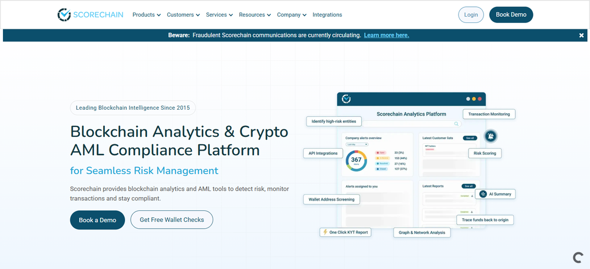Click the AI Summary label text
Viewport: 590px width, 269px height.
(x=500, y=194)
